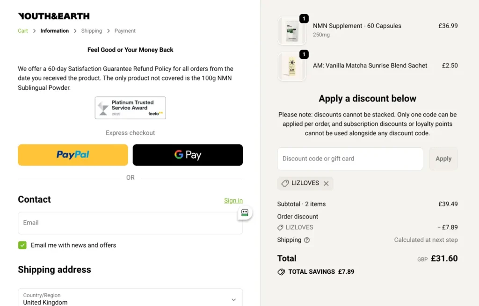
Task: Open the chat assistant widget
Action: [x=244, y=212]
